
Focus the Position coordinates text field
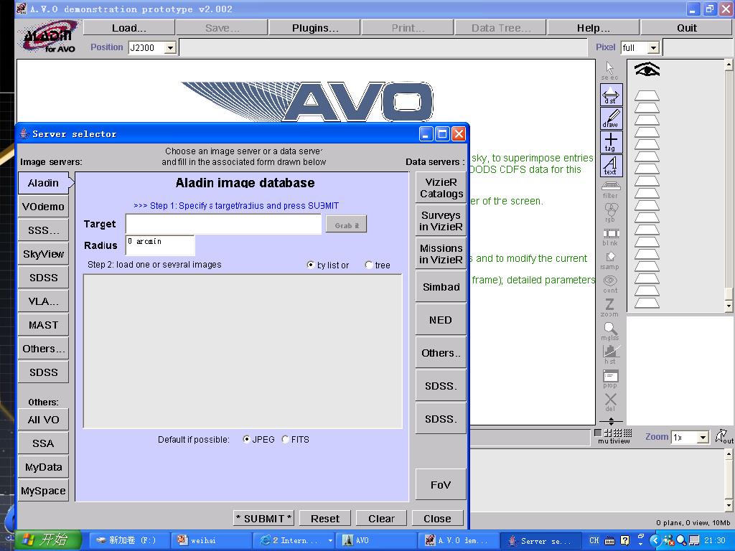click(x=383, y=47)
